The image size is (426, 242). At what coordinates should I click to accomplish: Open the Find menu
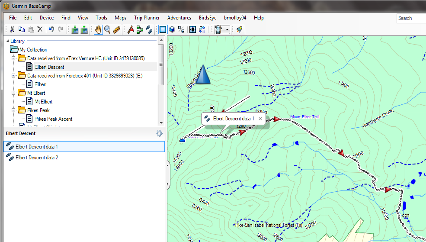[x=66, y=18]
